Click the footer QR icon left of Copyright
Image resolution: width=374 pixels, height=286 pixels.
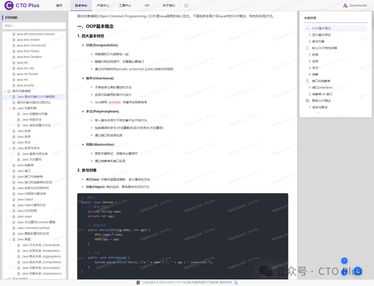tap(138, 283)
